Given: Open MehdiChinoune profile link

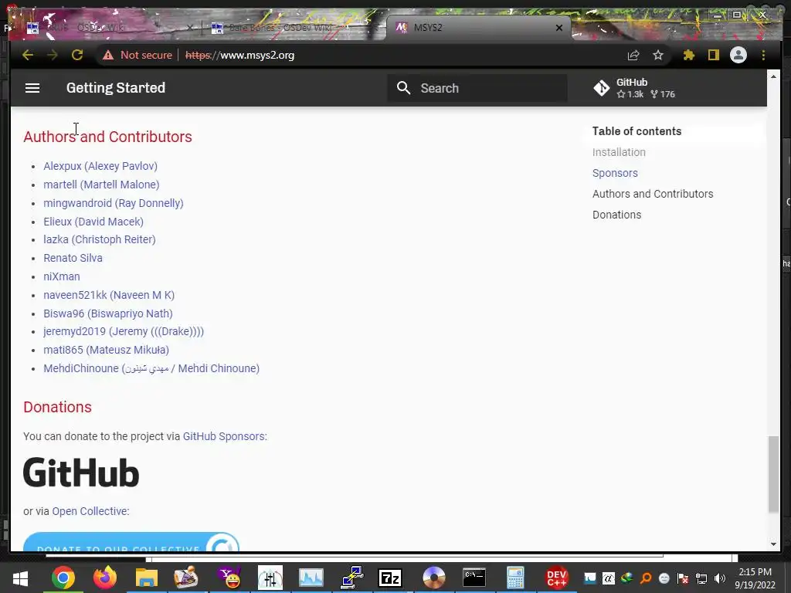Looking at the screenshot, I should [x=151, y=368].
